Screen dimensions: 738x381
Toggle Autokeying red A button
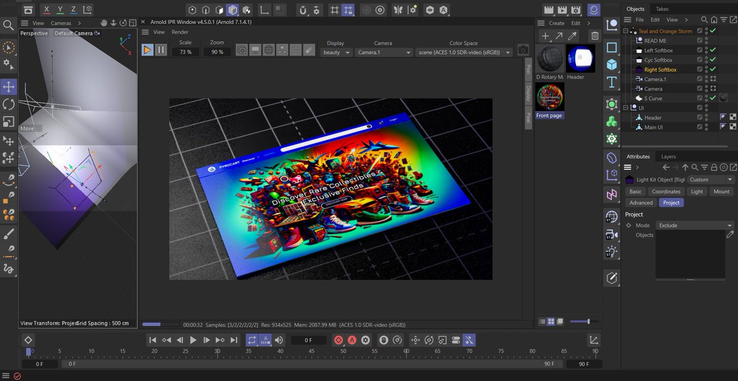point(352,340)
